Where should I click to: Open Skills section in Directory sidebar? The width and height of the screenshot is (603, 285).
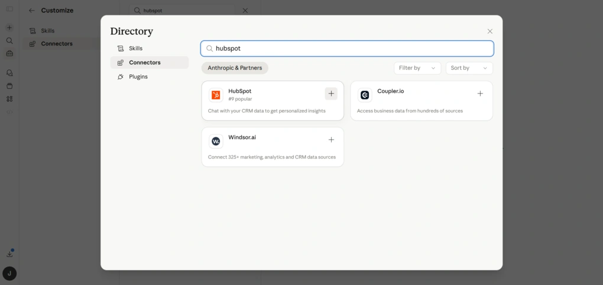click(149, 48)
